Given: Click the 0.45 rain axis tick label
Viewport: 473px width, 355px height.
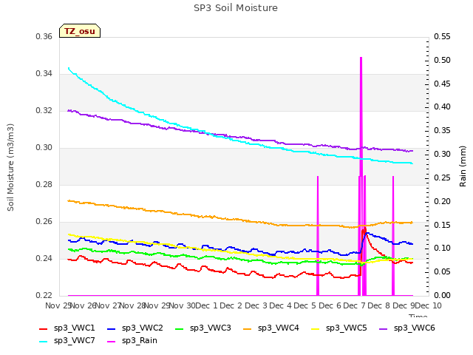Looking at the screenshot, I should click(x=442, y=84).
